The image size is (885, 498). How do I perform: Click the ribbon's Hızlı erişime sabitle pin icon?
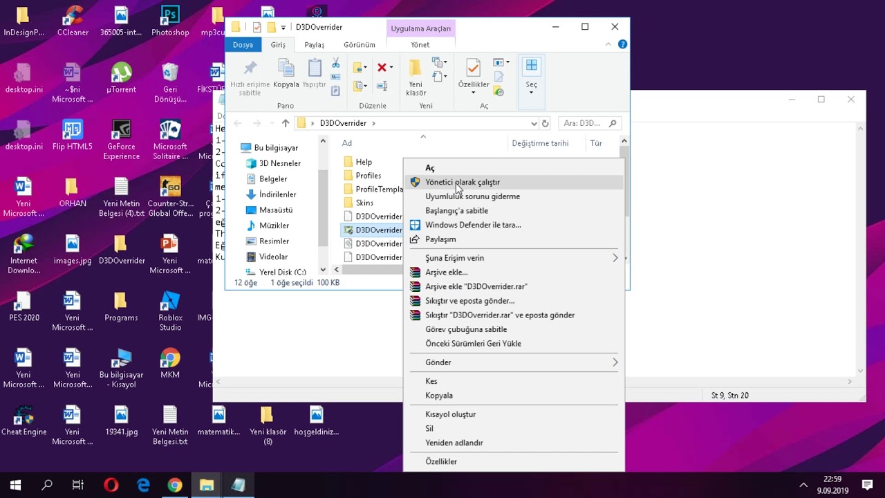point(250,68)
